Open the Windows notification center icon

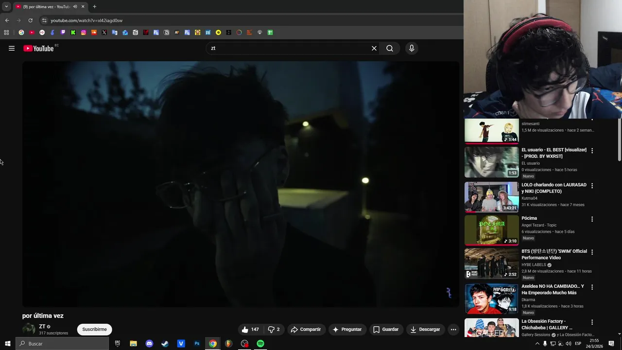pos(611,344)
